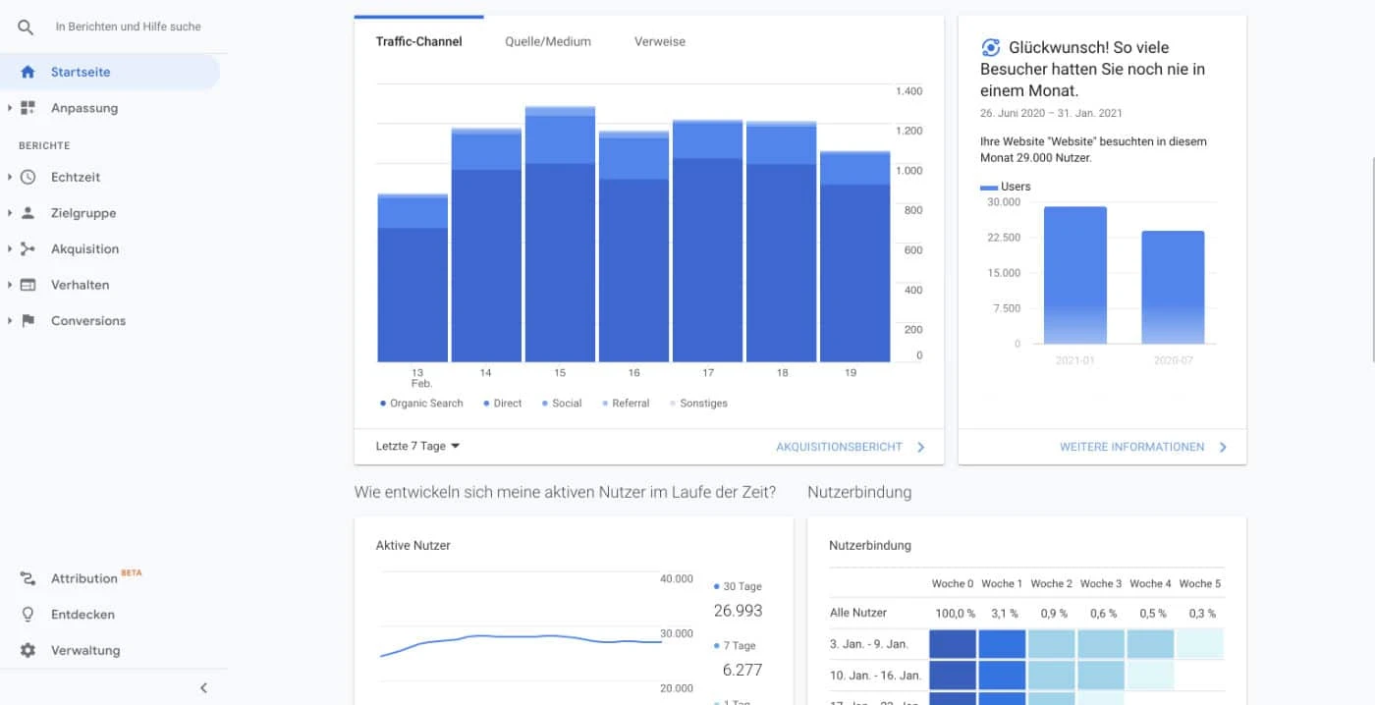Open the Verweise tab
This screenshot has height=705, width=1375.
pos(658,41)
